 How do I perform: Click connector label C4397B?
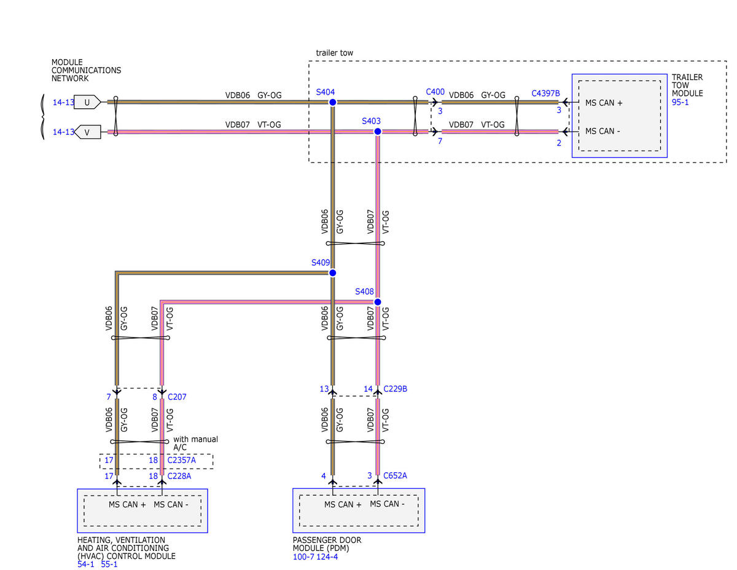(x=545, y=93)
